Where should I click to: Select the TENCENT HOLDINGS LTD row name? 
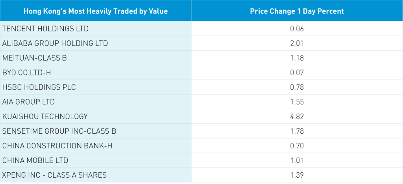pyautogui.click(x=46, y=29)
